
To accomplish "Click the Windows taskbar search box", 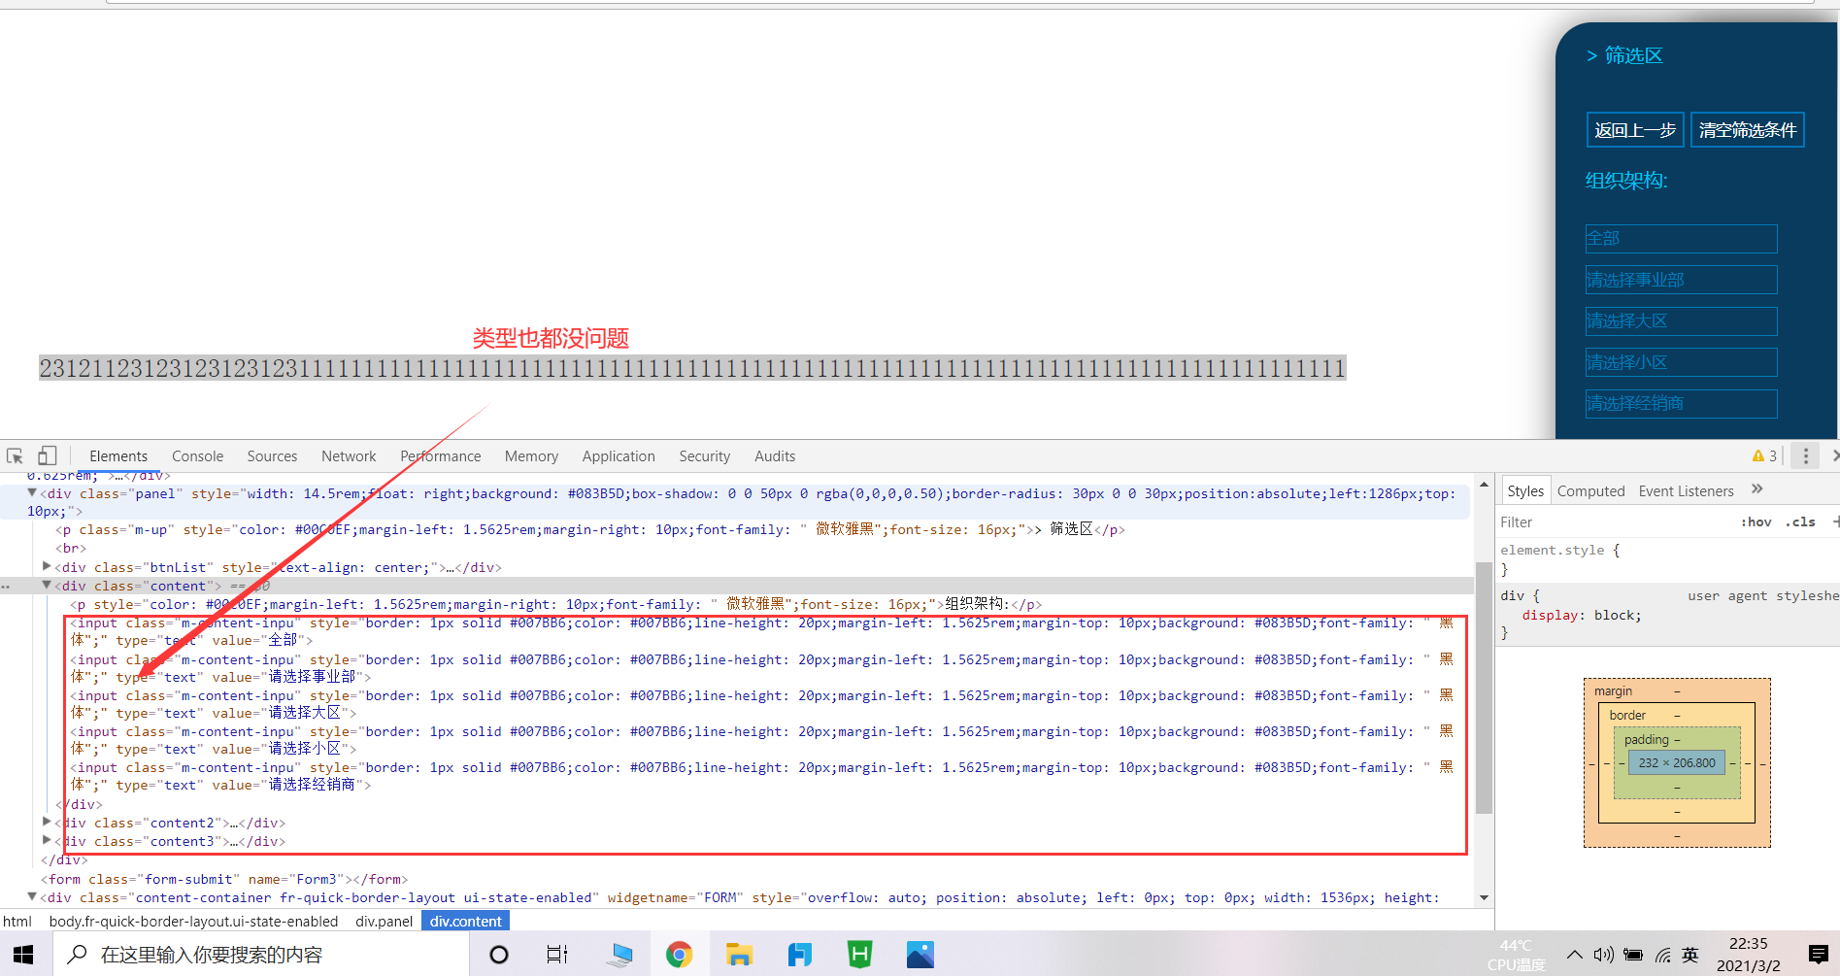I will pyautogui.click(x=260, y=955).
